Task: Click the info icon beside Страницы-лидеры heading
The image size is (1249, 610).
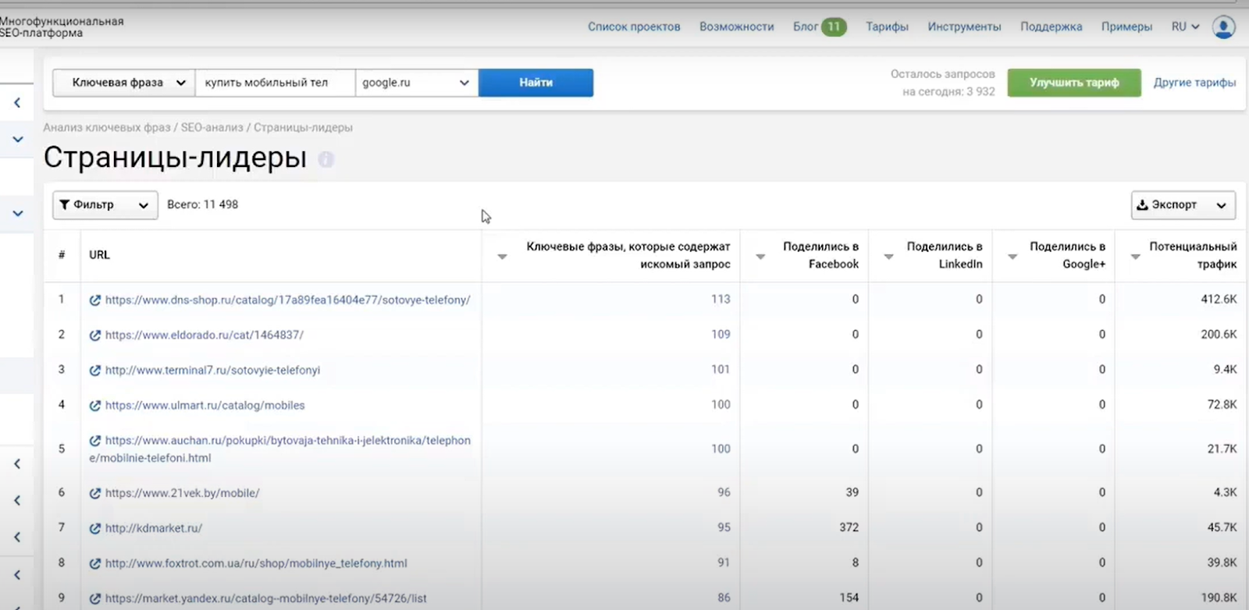Action: [x=326, y=159]
